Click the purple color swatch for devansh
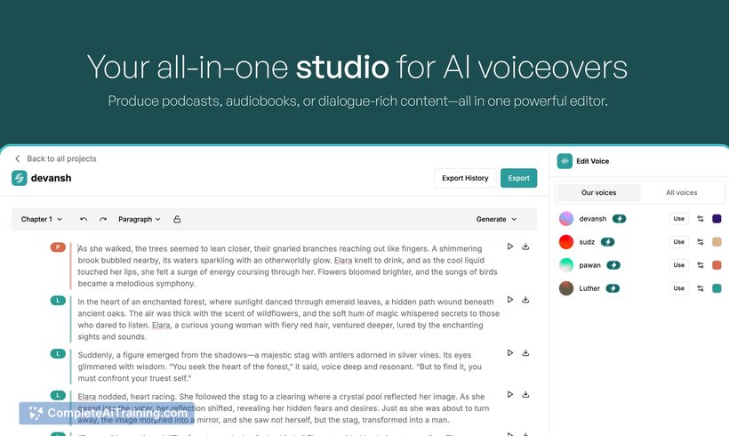729x436 pixels. [717, 219]
